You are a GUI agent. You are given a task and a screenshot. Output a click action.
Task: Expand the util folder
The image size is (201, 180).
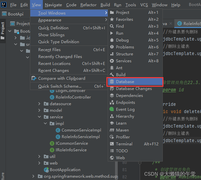coord(39,156)
